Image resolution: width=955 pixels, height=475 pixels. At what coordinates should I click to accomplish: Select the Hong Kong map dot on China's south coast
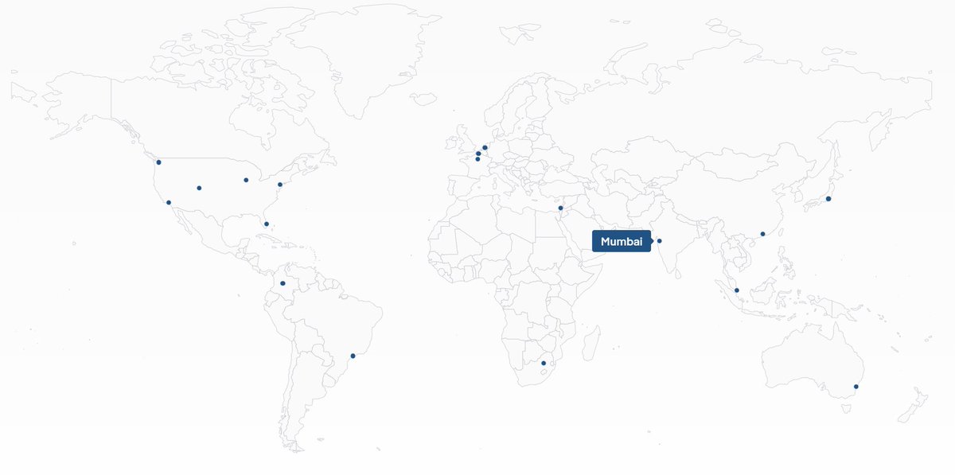[762, 234]
